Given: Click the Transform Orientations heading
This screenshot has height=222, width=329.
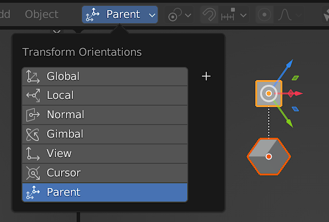Looking at the screenshot, I should 82,52.
